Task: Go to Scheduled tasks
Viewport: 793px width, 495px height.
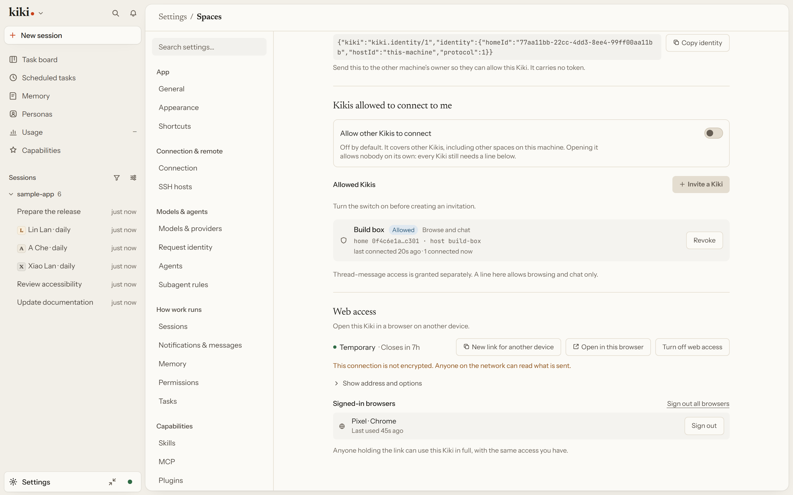Action: (x=72, y=78)
